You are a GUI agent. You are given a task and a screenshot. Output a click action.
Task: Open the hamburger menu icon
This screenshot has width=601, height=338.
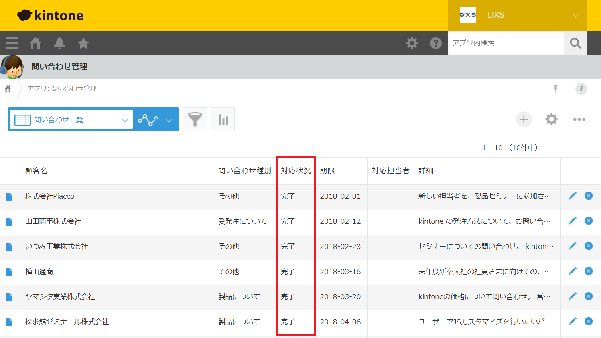pos(12,43)
